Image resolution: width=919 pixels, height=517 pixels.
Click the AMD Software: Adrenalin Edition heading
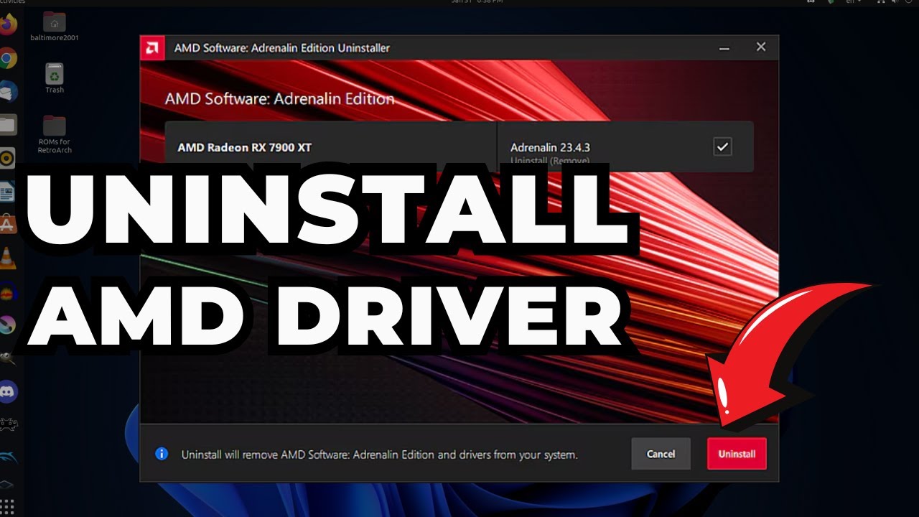point(280,98)
